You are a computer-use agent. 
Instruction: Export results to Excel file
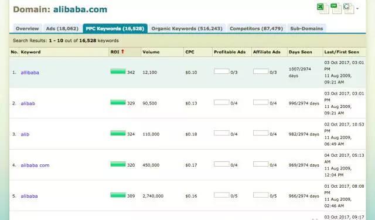coord(323,8)
